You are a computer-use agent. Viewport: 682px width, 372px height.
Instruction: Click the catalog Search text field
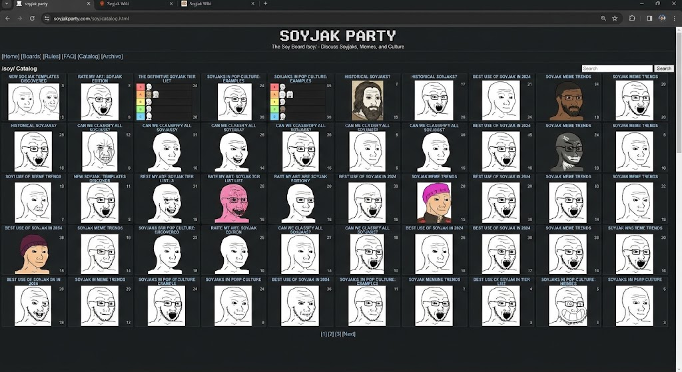pyautogui.click(x=617, y=69)
